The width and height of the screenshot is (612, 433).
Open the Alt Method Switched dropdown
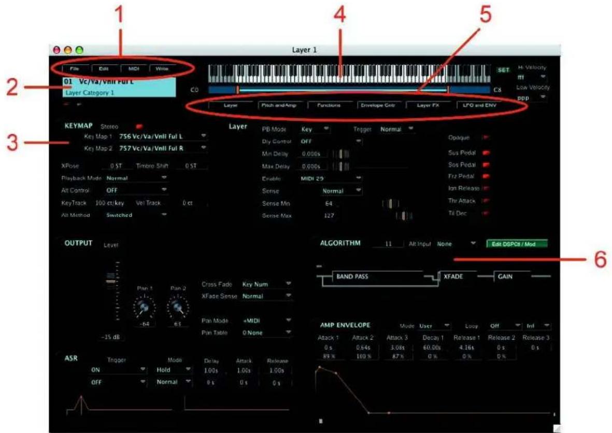click(136, 215)
